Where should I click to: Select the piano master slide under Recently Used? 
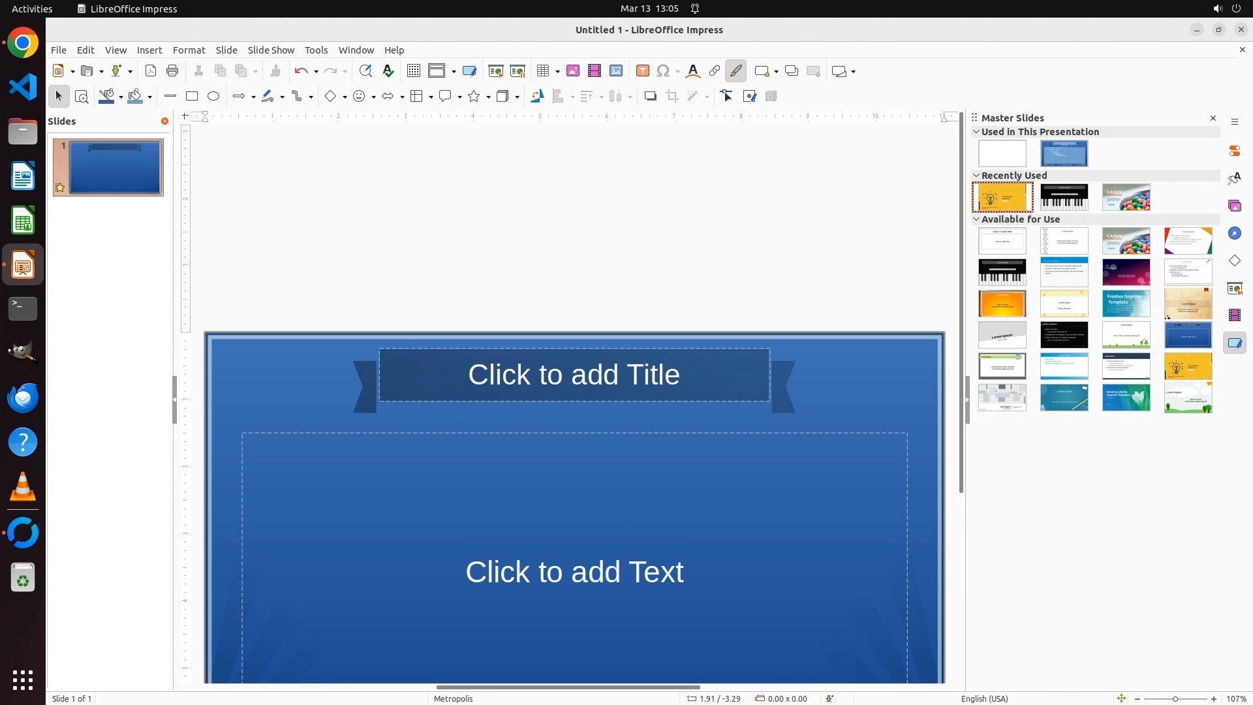(1064, 197)
